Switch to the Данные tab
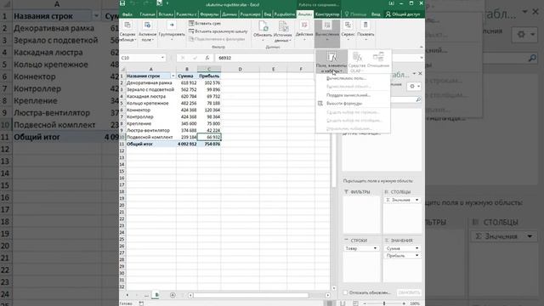The height and width of the screenshot is (306, 544). [x=229, y=14]
